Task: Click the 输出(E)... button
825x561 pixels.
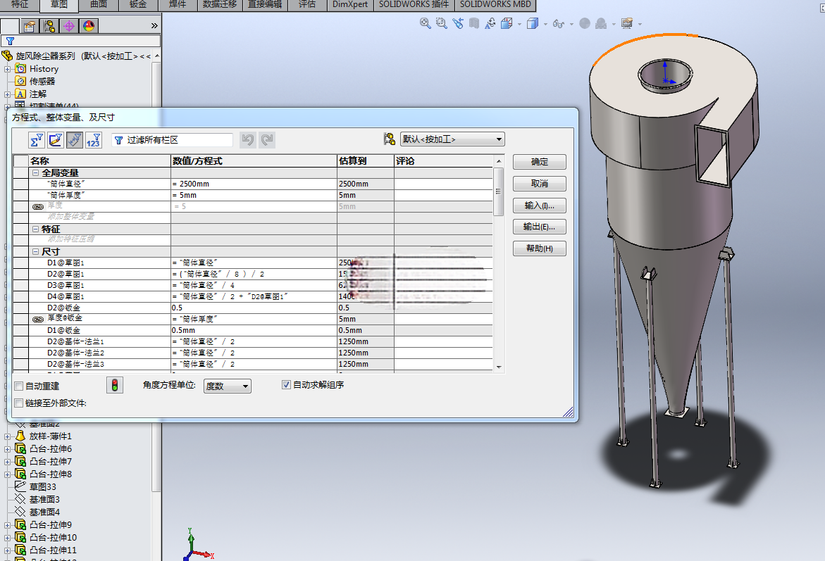Action: (x=539, y=227)
